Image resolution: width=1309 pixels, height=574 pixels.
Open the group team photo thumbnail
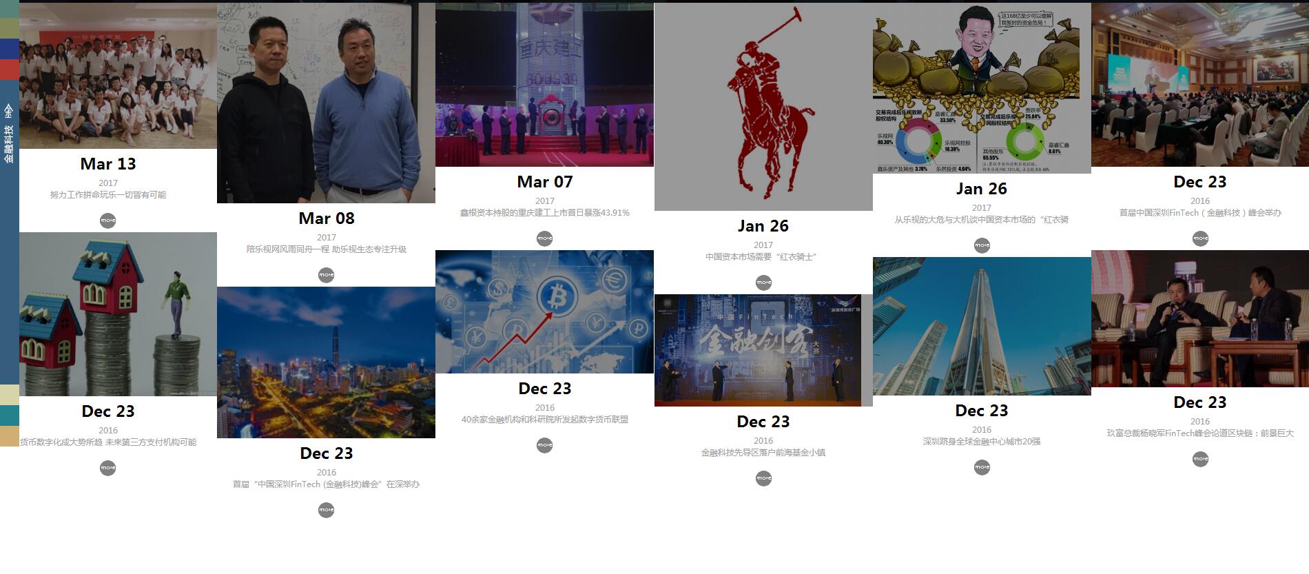click(x=118, y=76)
